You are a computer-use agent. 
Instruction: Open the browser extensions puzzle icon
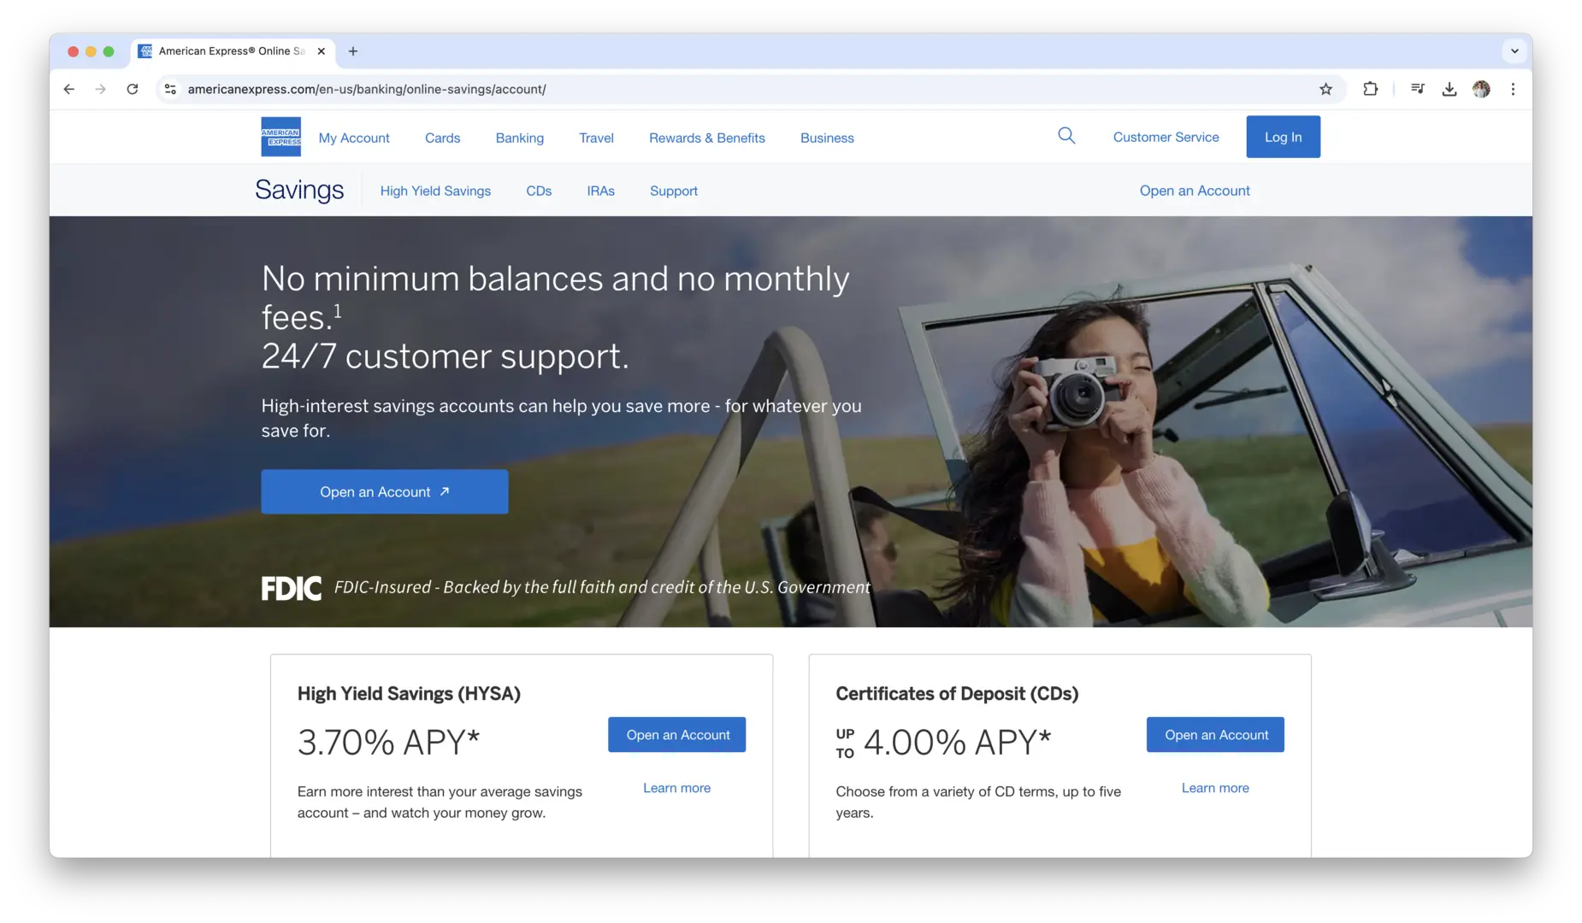pos(1370,89)
